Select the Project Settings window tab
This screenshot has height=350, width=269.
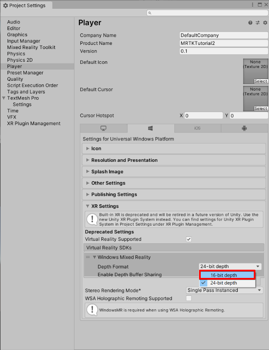click(26, 5)
